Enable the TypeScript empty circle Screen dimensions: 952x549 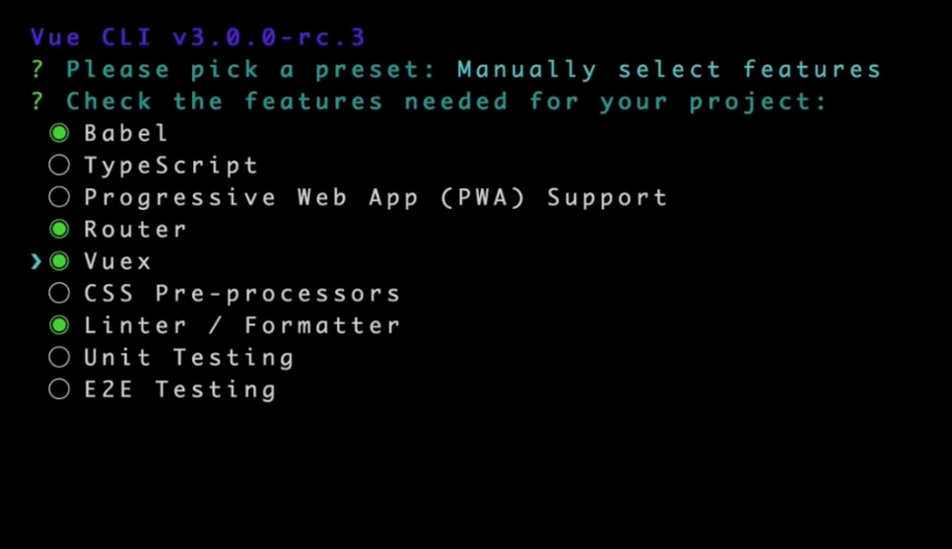[59, 166]
